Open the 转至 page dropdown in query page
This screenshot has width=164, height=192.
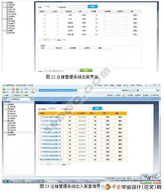click(68, 164)
